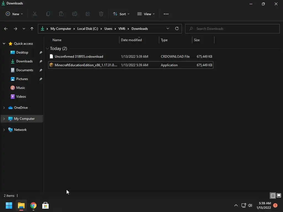Open the Windows Start menu

tap(9, 205)
